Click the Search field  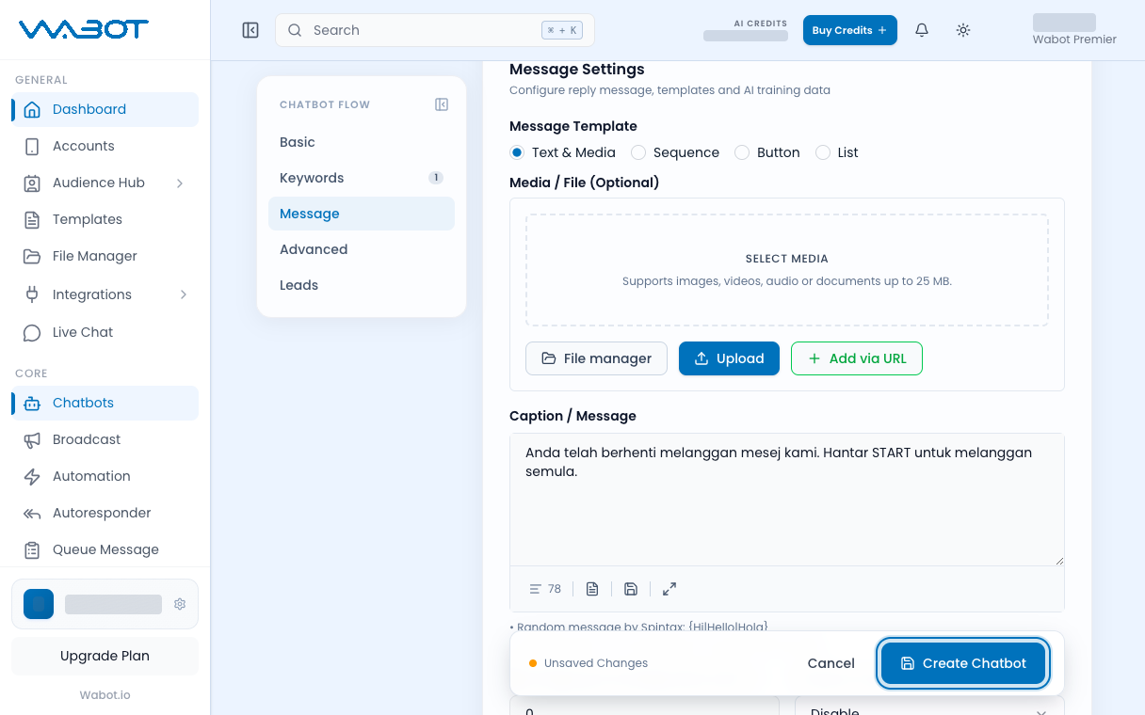(435, 30)
